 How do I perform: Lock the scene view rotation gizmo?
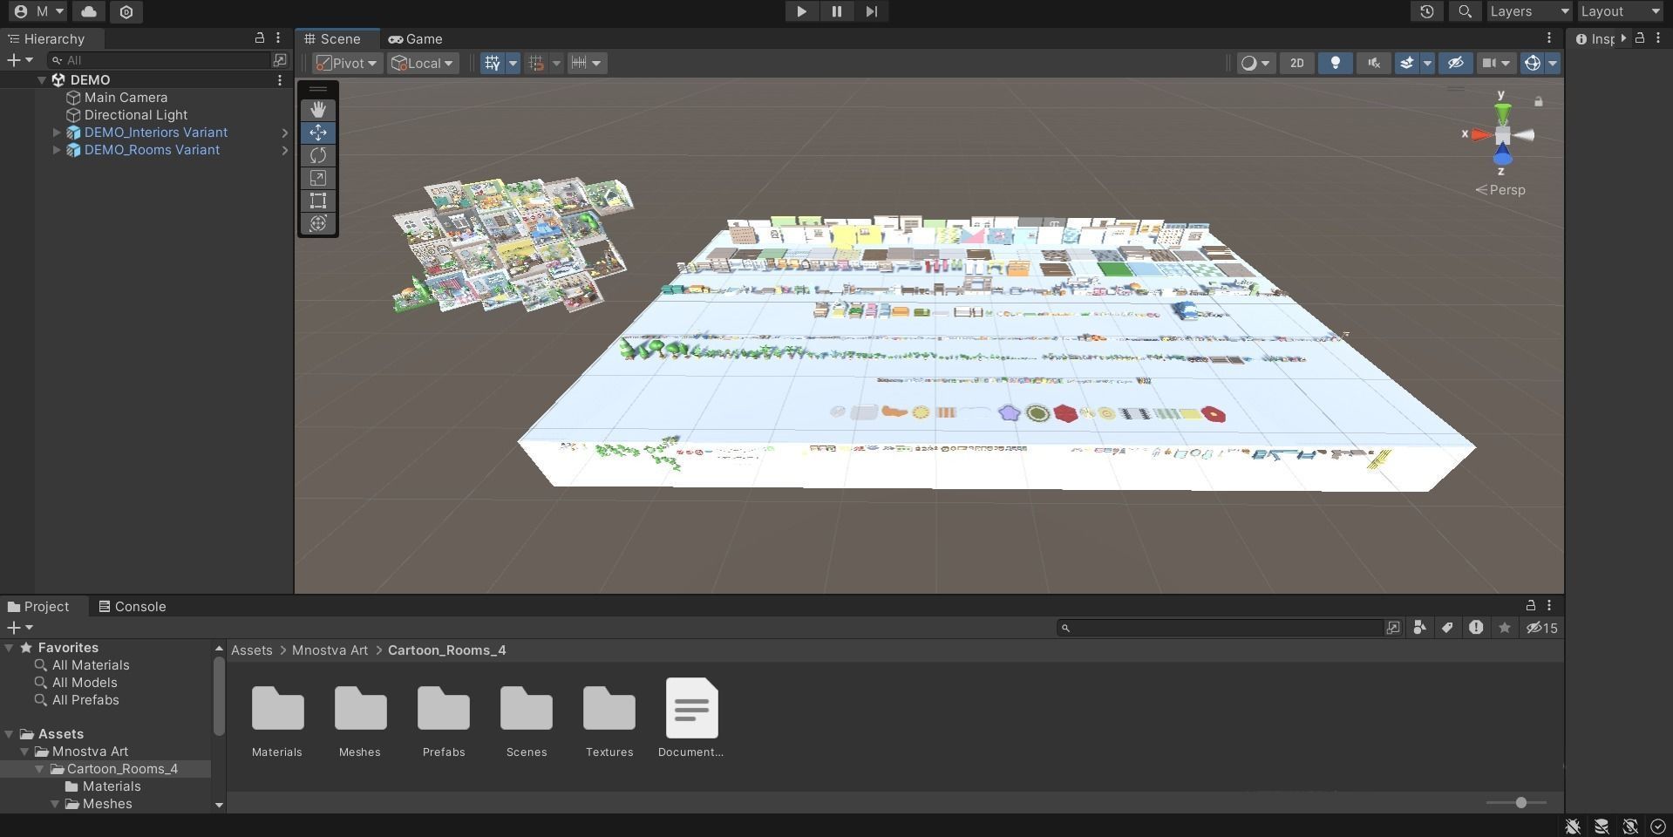[x=1539, y=102]
